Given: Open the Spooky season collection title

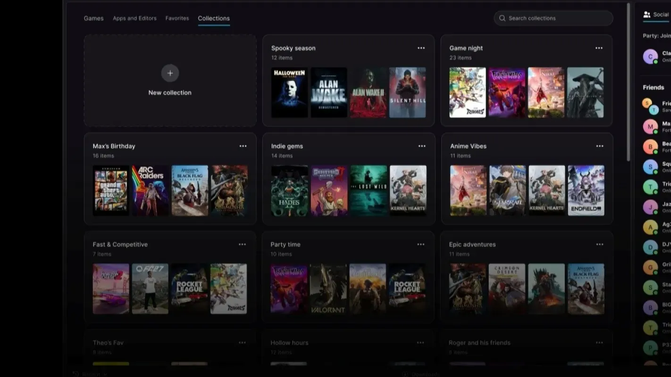Looking at the screenshot, I should tap(294, 48).
